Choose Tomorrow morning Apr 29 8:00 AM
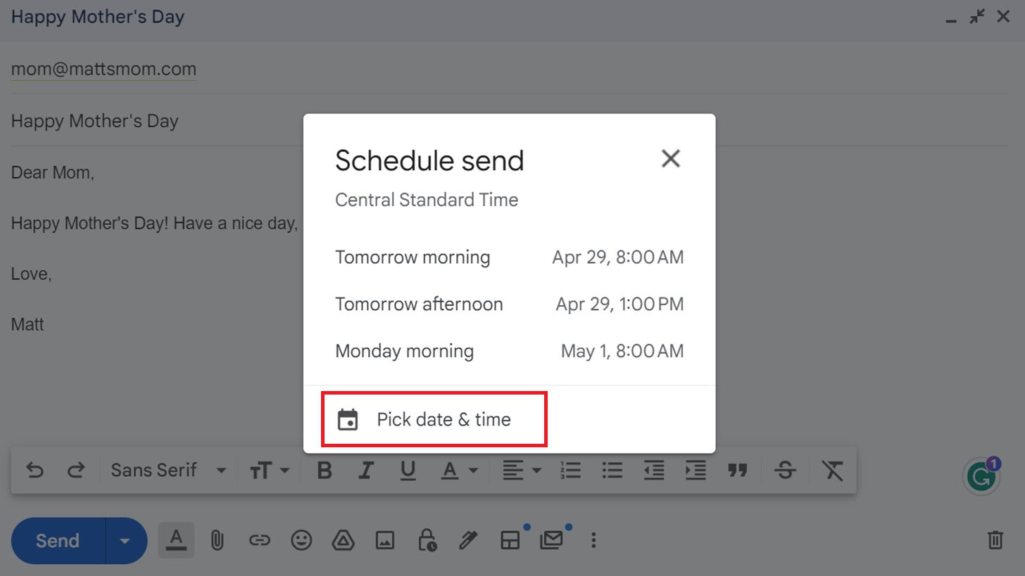Viewport: 1025px width, 576px height. click(509, 257)
